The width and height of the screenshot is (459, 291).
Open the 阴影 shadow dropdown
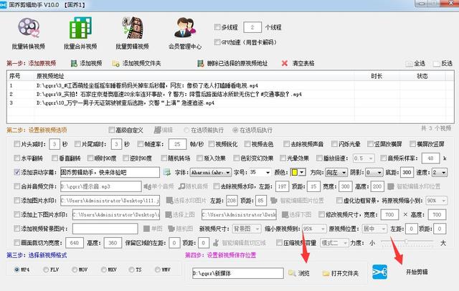click(x=374, y=172)
